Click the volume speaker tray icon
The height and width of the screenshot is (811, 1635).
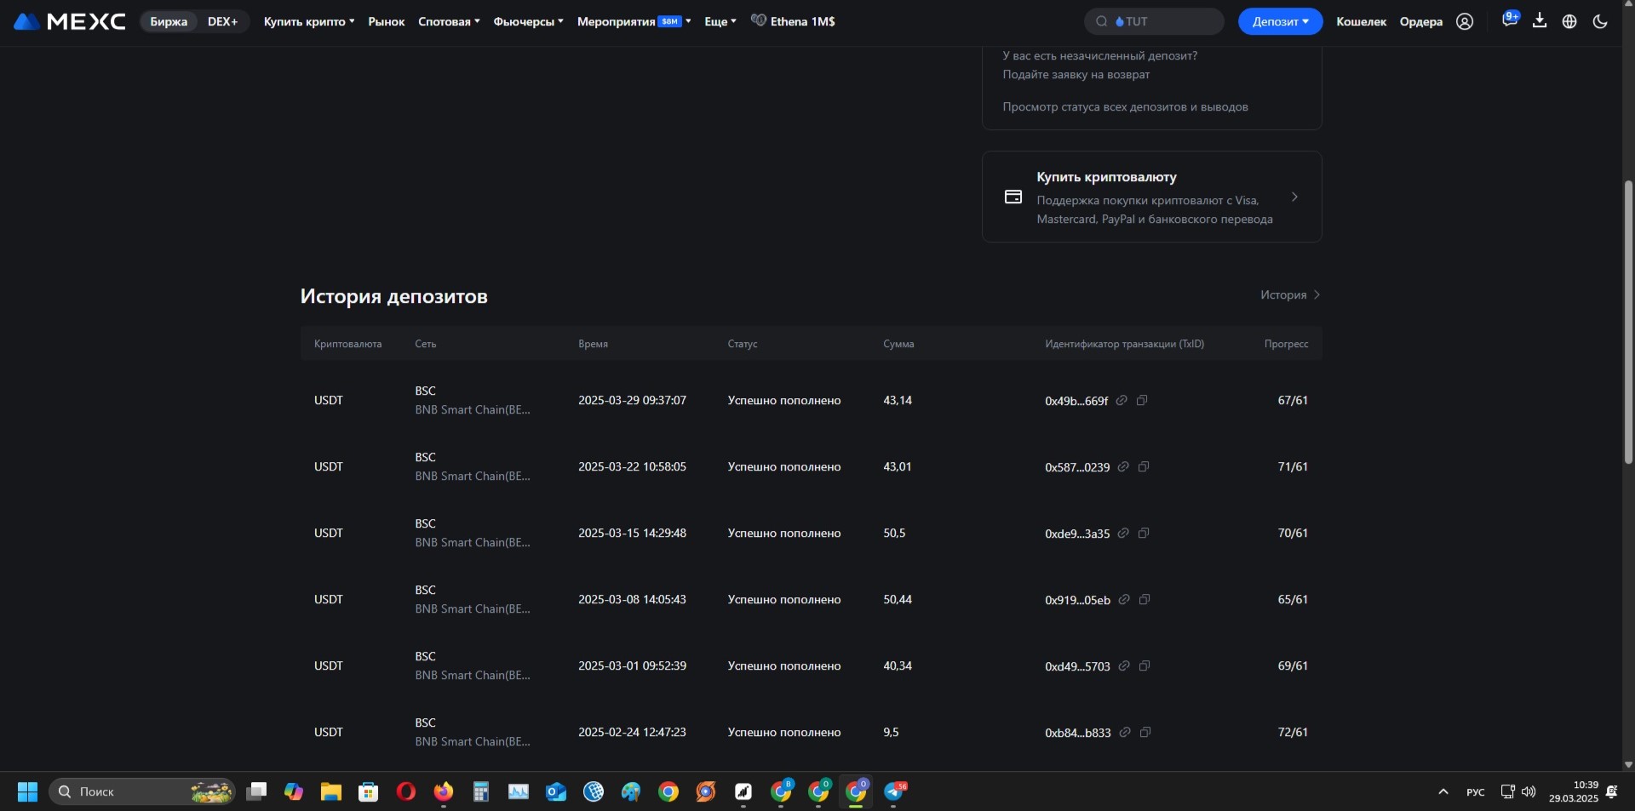[1529, 791]
